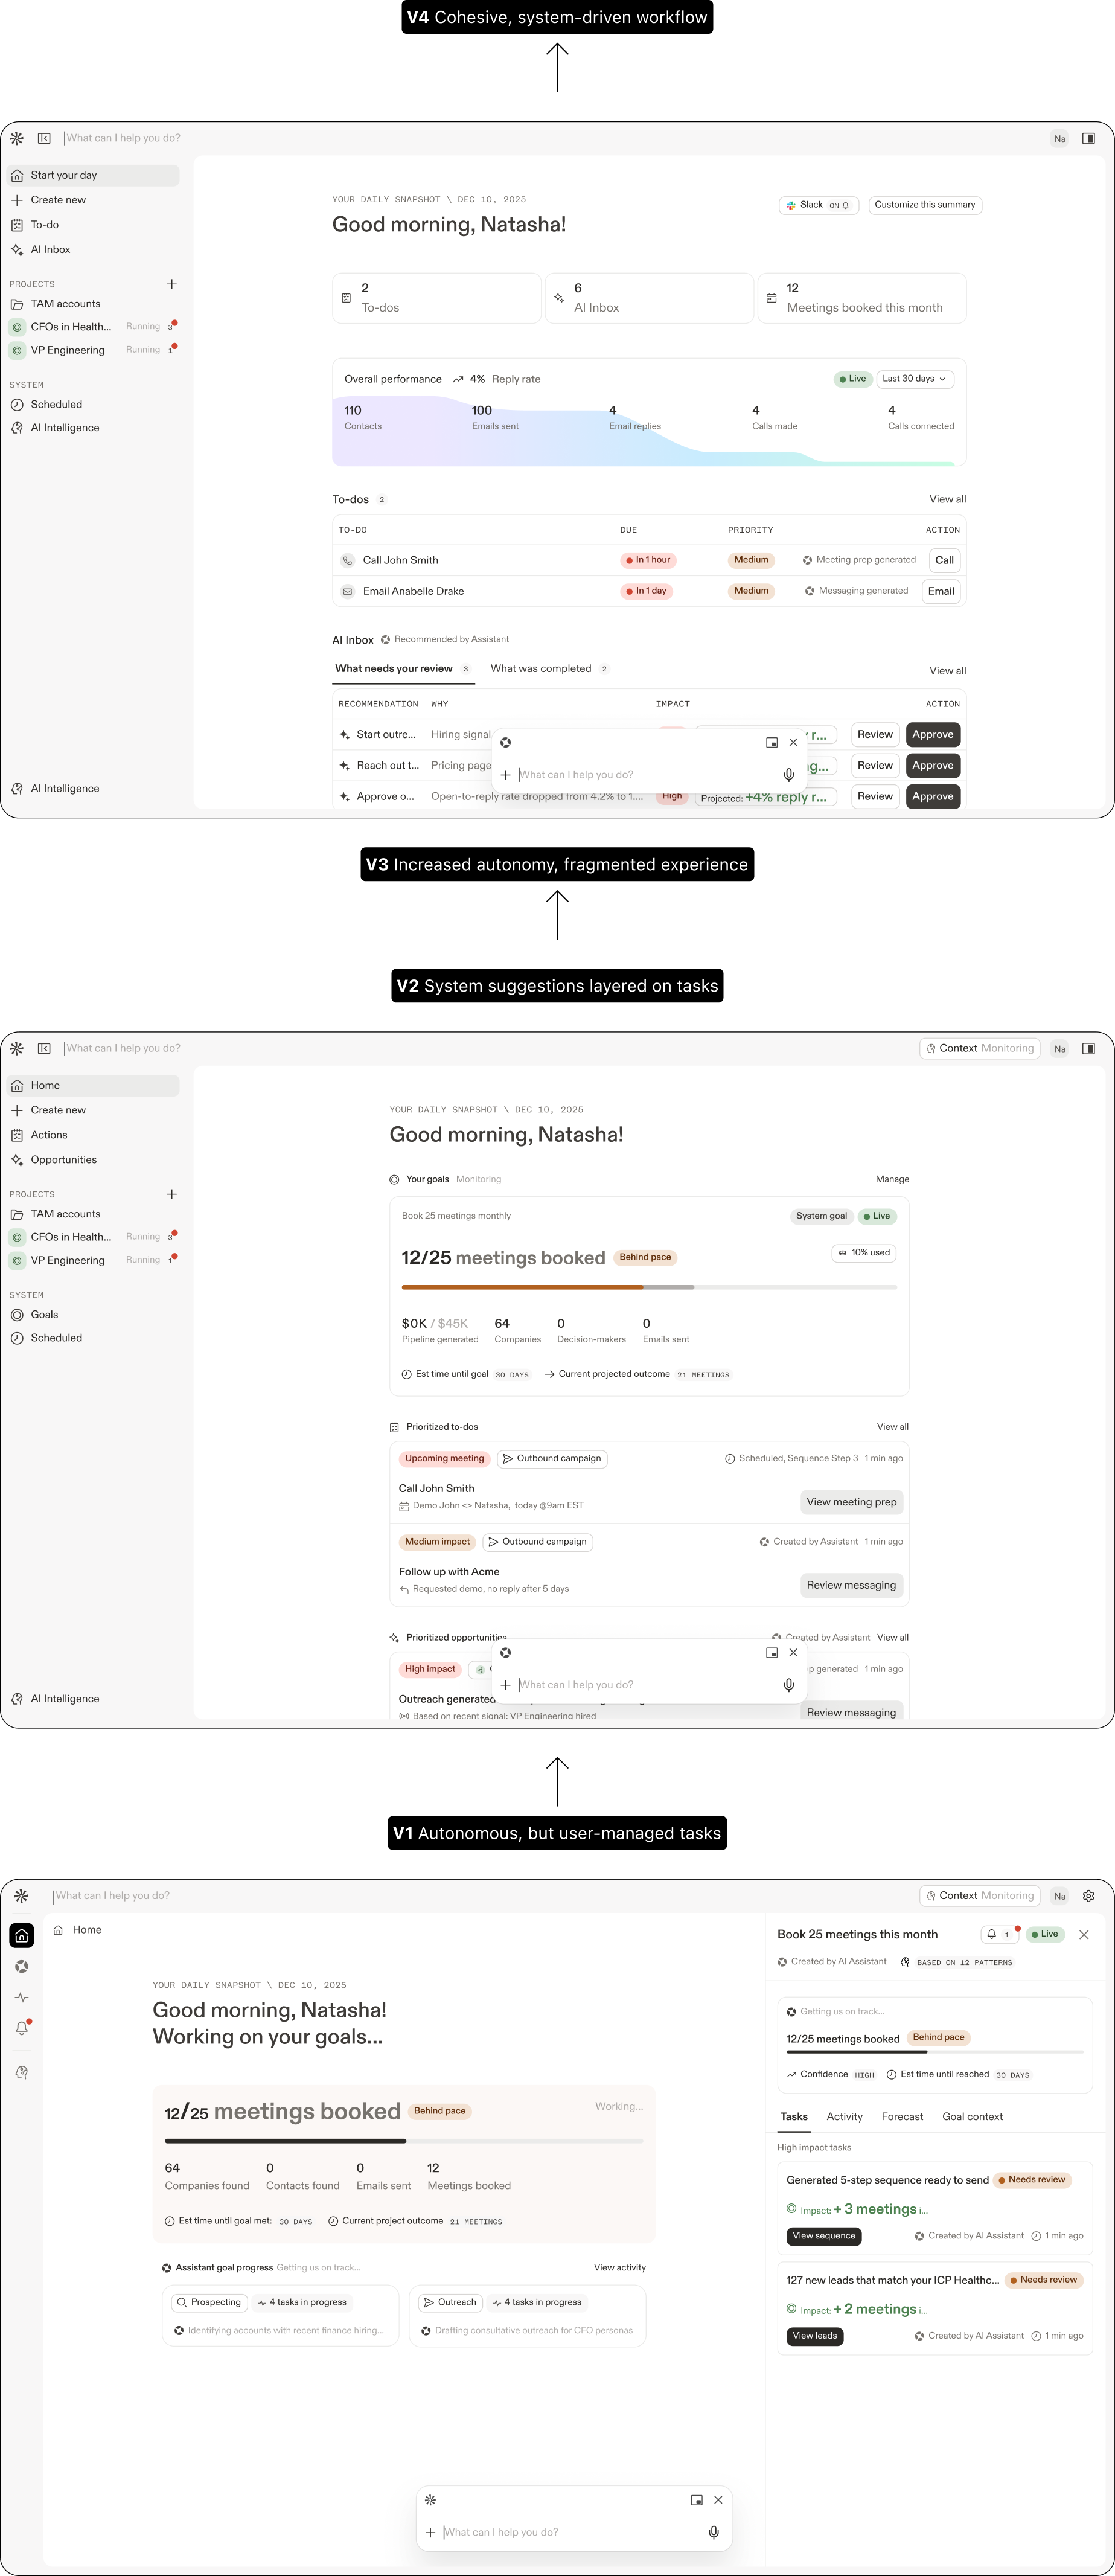Image resolution: width=1115 pixels, height=2576 pixels.
Task: Select the Forecast tab
Action: point(902,2117)
